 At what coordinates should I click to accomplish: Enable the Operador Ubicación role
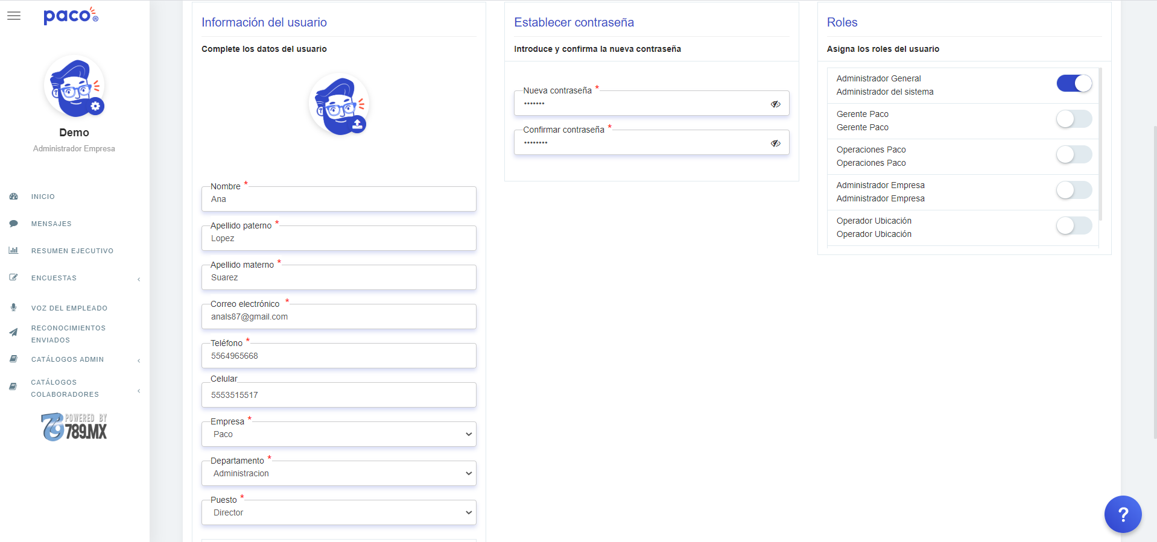(x=1074, y=225)
